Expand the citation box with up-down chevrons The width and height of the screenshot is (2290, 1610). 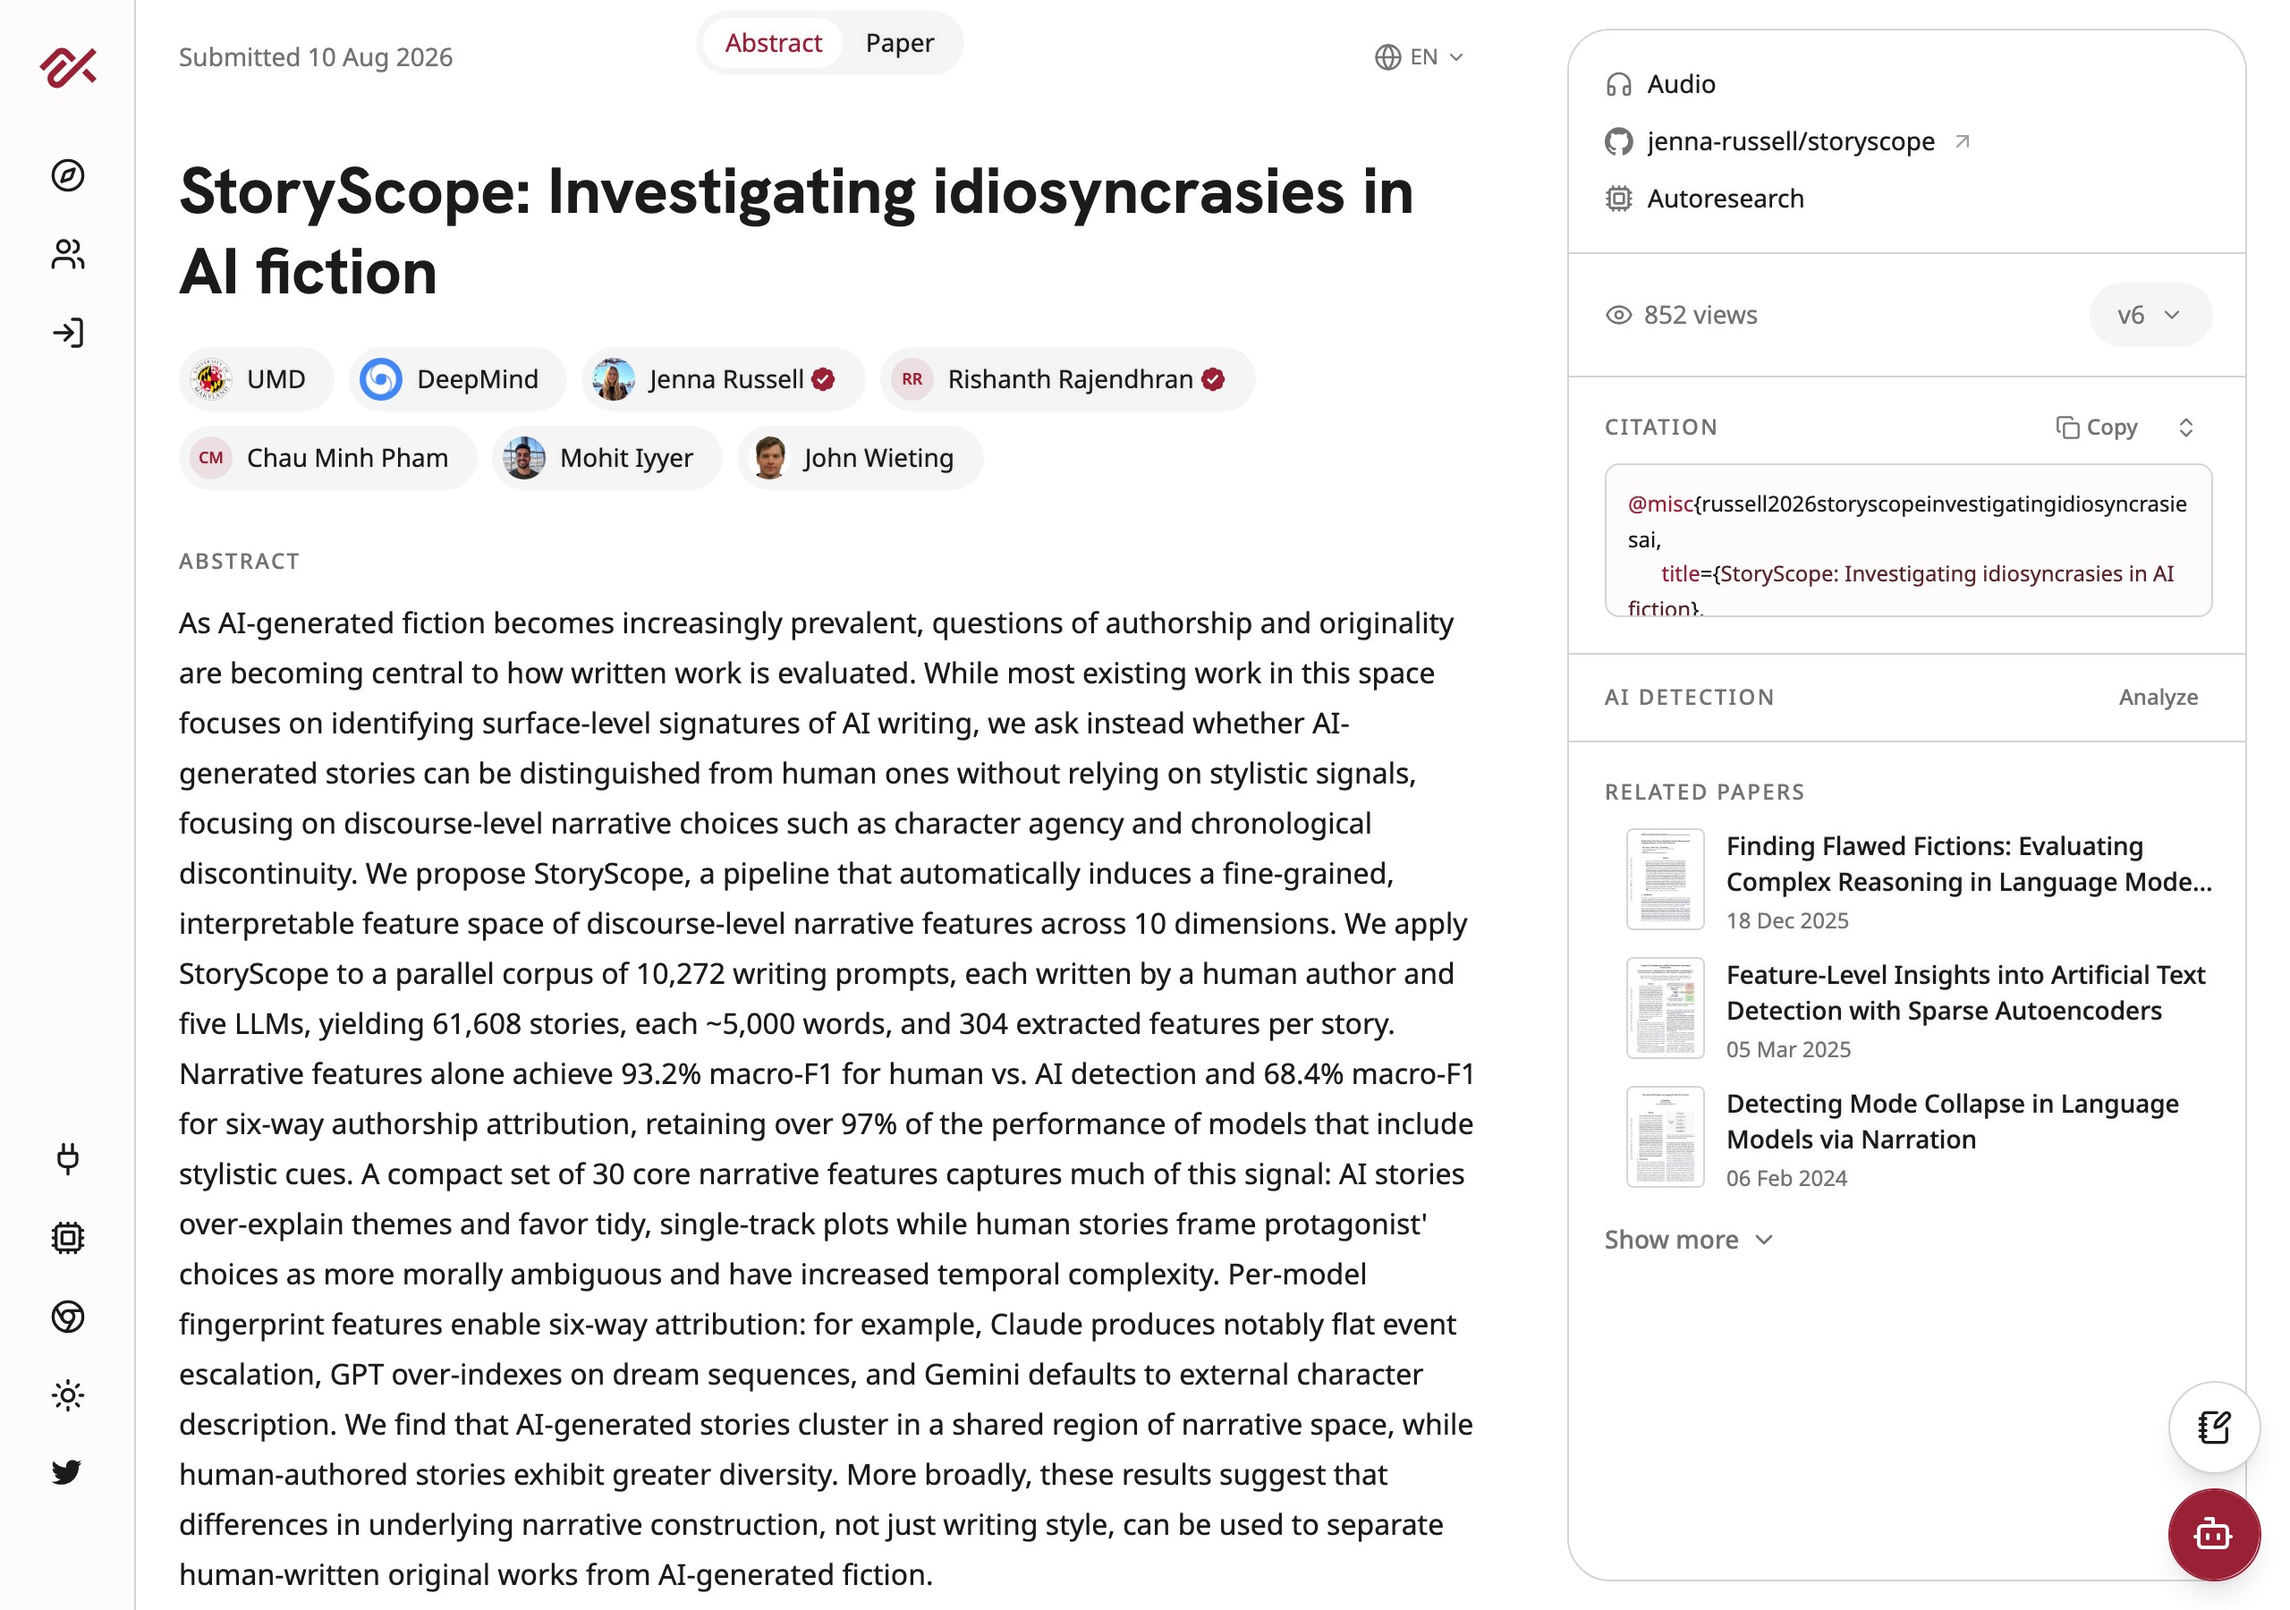tap(2186, 428)
